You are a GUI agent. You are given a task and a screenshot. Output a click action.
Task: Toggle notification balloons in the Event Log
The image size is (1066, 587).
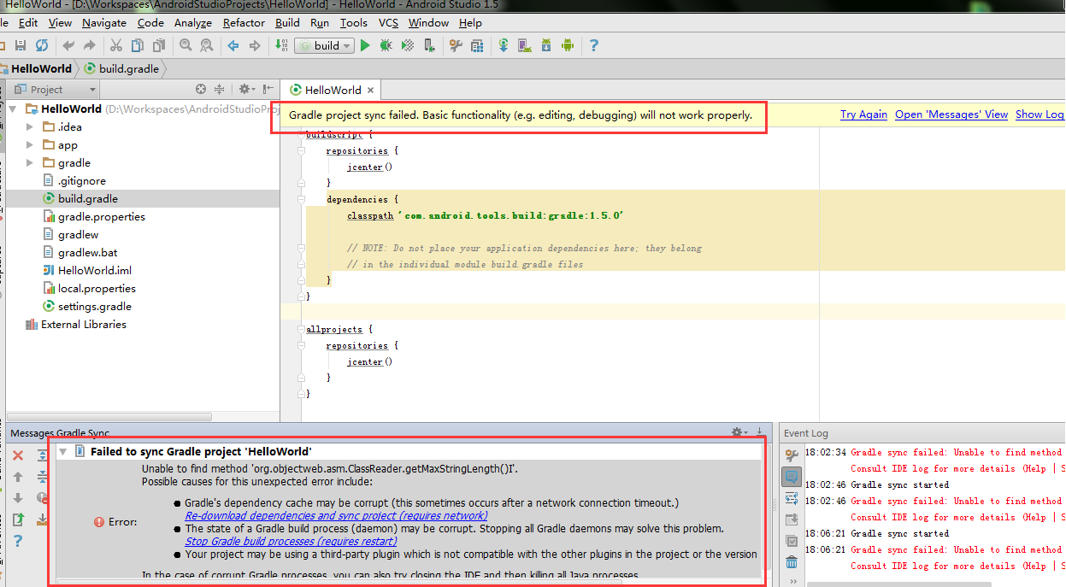click(x=792, y=477)
